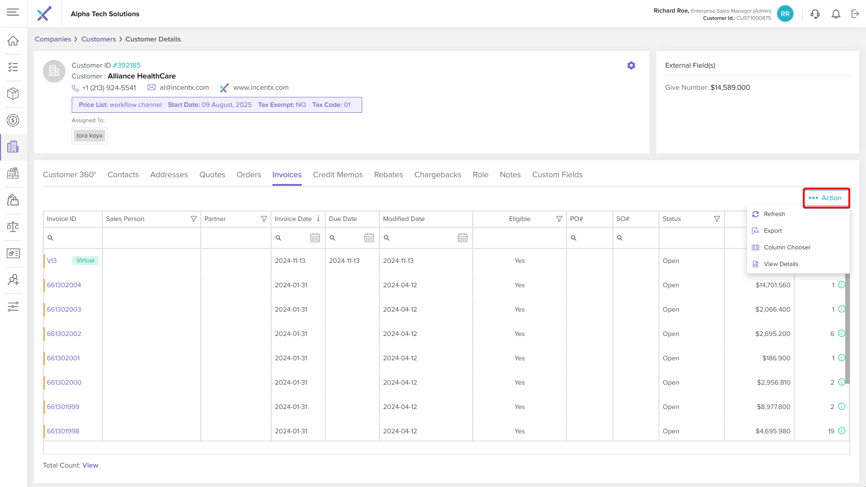Switch to the Credit Memos tab
The width and height of the screenshot is (866, 487).
point(337,175)
